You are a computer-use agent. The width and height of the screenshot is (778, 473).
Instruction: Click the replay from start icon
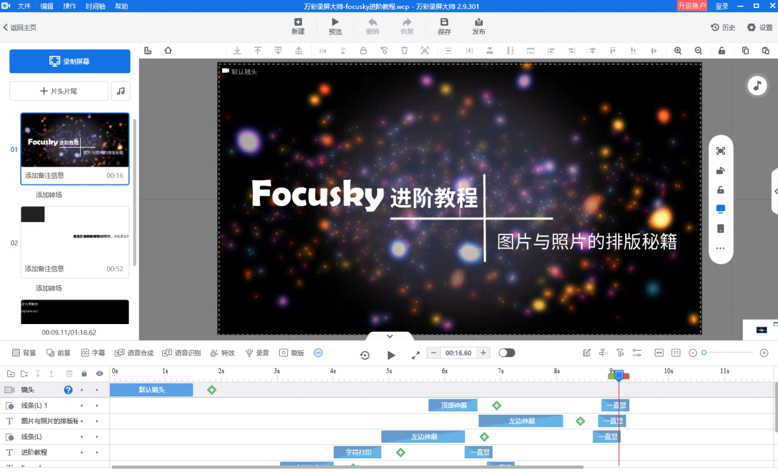(365, 355)
